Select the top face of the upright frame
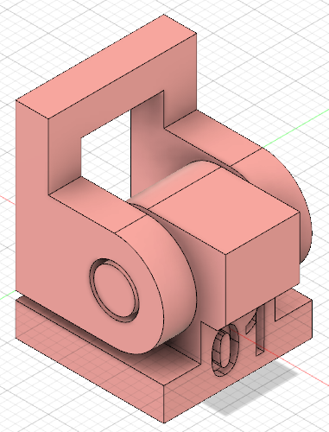The image size is (329, 432). point(106,67)
